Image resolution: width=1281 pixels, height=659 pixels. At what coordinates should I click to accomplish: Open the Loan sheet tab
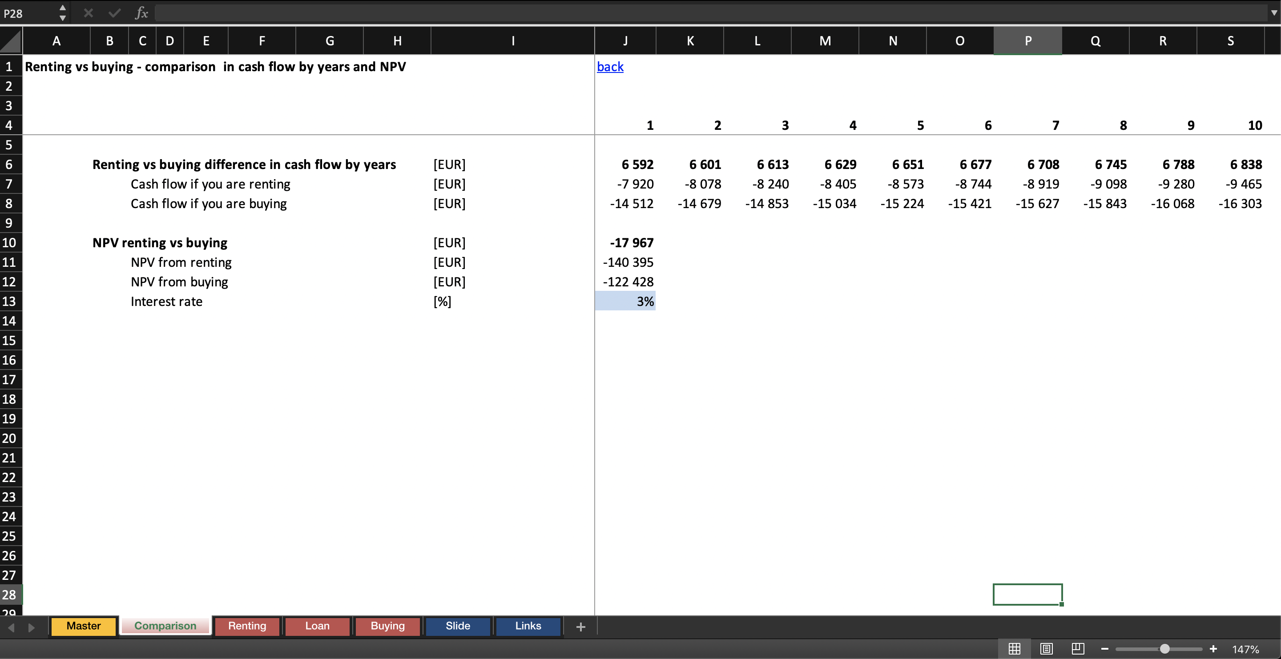(317, 626)
